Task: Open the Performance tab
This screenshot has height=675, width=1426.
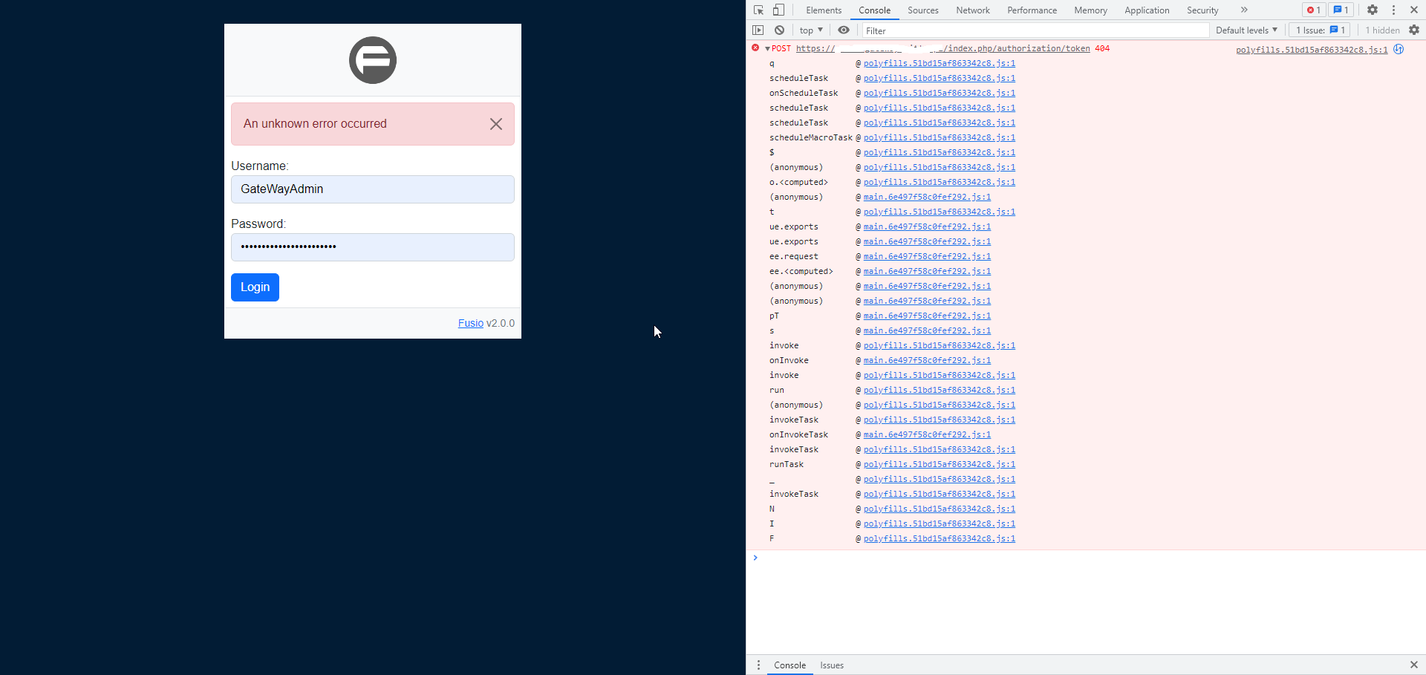Action: (x=1032, y=10)
